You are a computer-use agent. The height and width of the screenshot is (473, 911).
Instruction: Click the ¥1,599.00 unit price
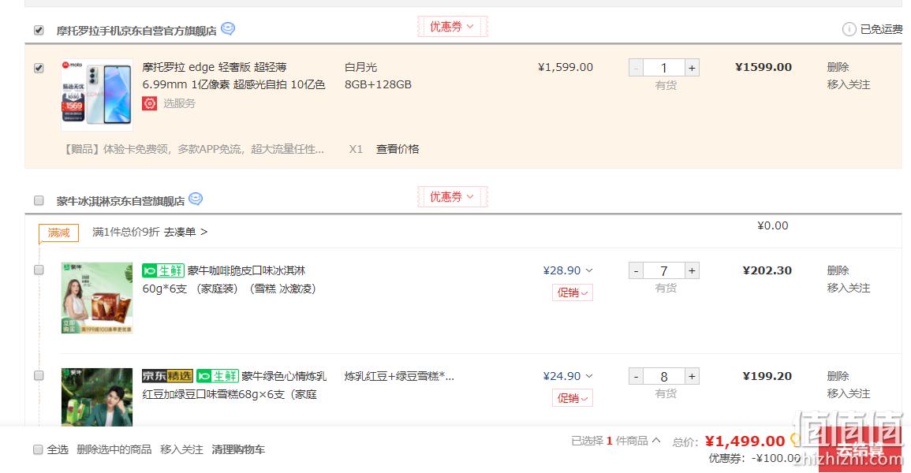coord(566,67)
